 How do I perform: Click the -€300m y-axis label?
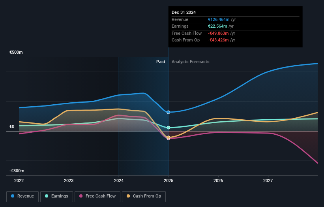coord(17,171)
